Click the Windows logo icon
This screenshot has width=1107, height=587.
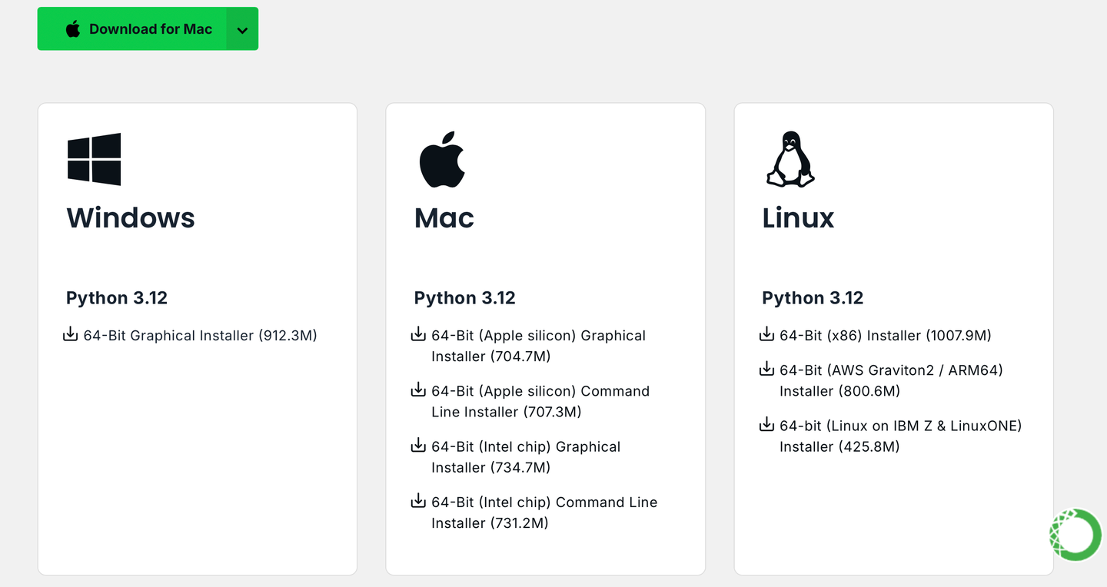tap(94, 159)
